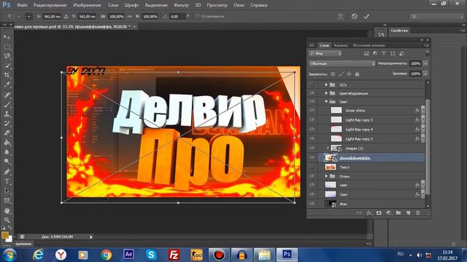This screenshot has width=467, height=262.
Task: Add a layer mask
Action: [379, 213]
